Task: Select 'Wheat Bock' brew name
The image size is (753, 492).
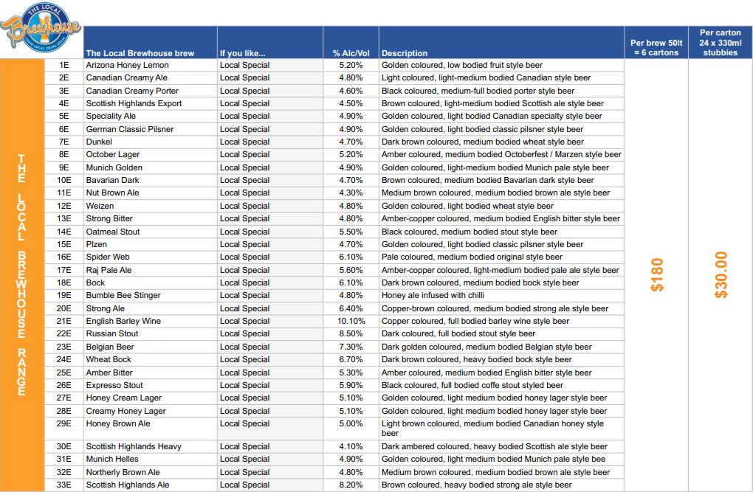Action: pyautogui.click(x=109, y=359)
